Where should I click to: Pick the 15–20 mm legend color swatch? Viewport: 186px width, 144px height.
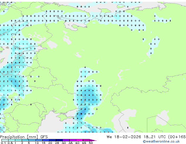pyautogui.click(x=45, y=140)
